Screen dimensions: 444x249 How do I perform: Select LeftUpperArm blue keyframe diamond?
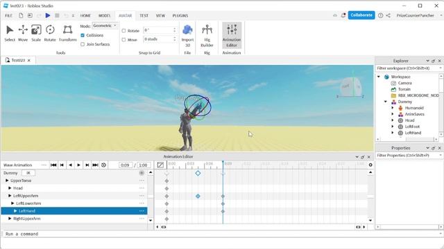coord(198,196)
